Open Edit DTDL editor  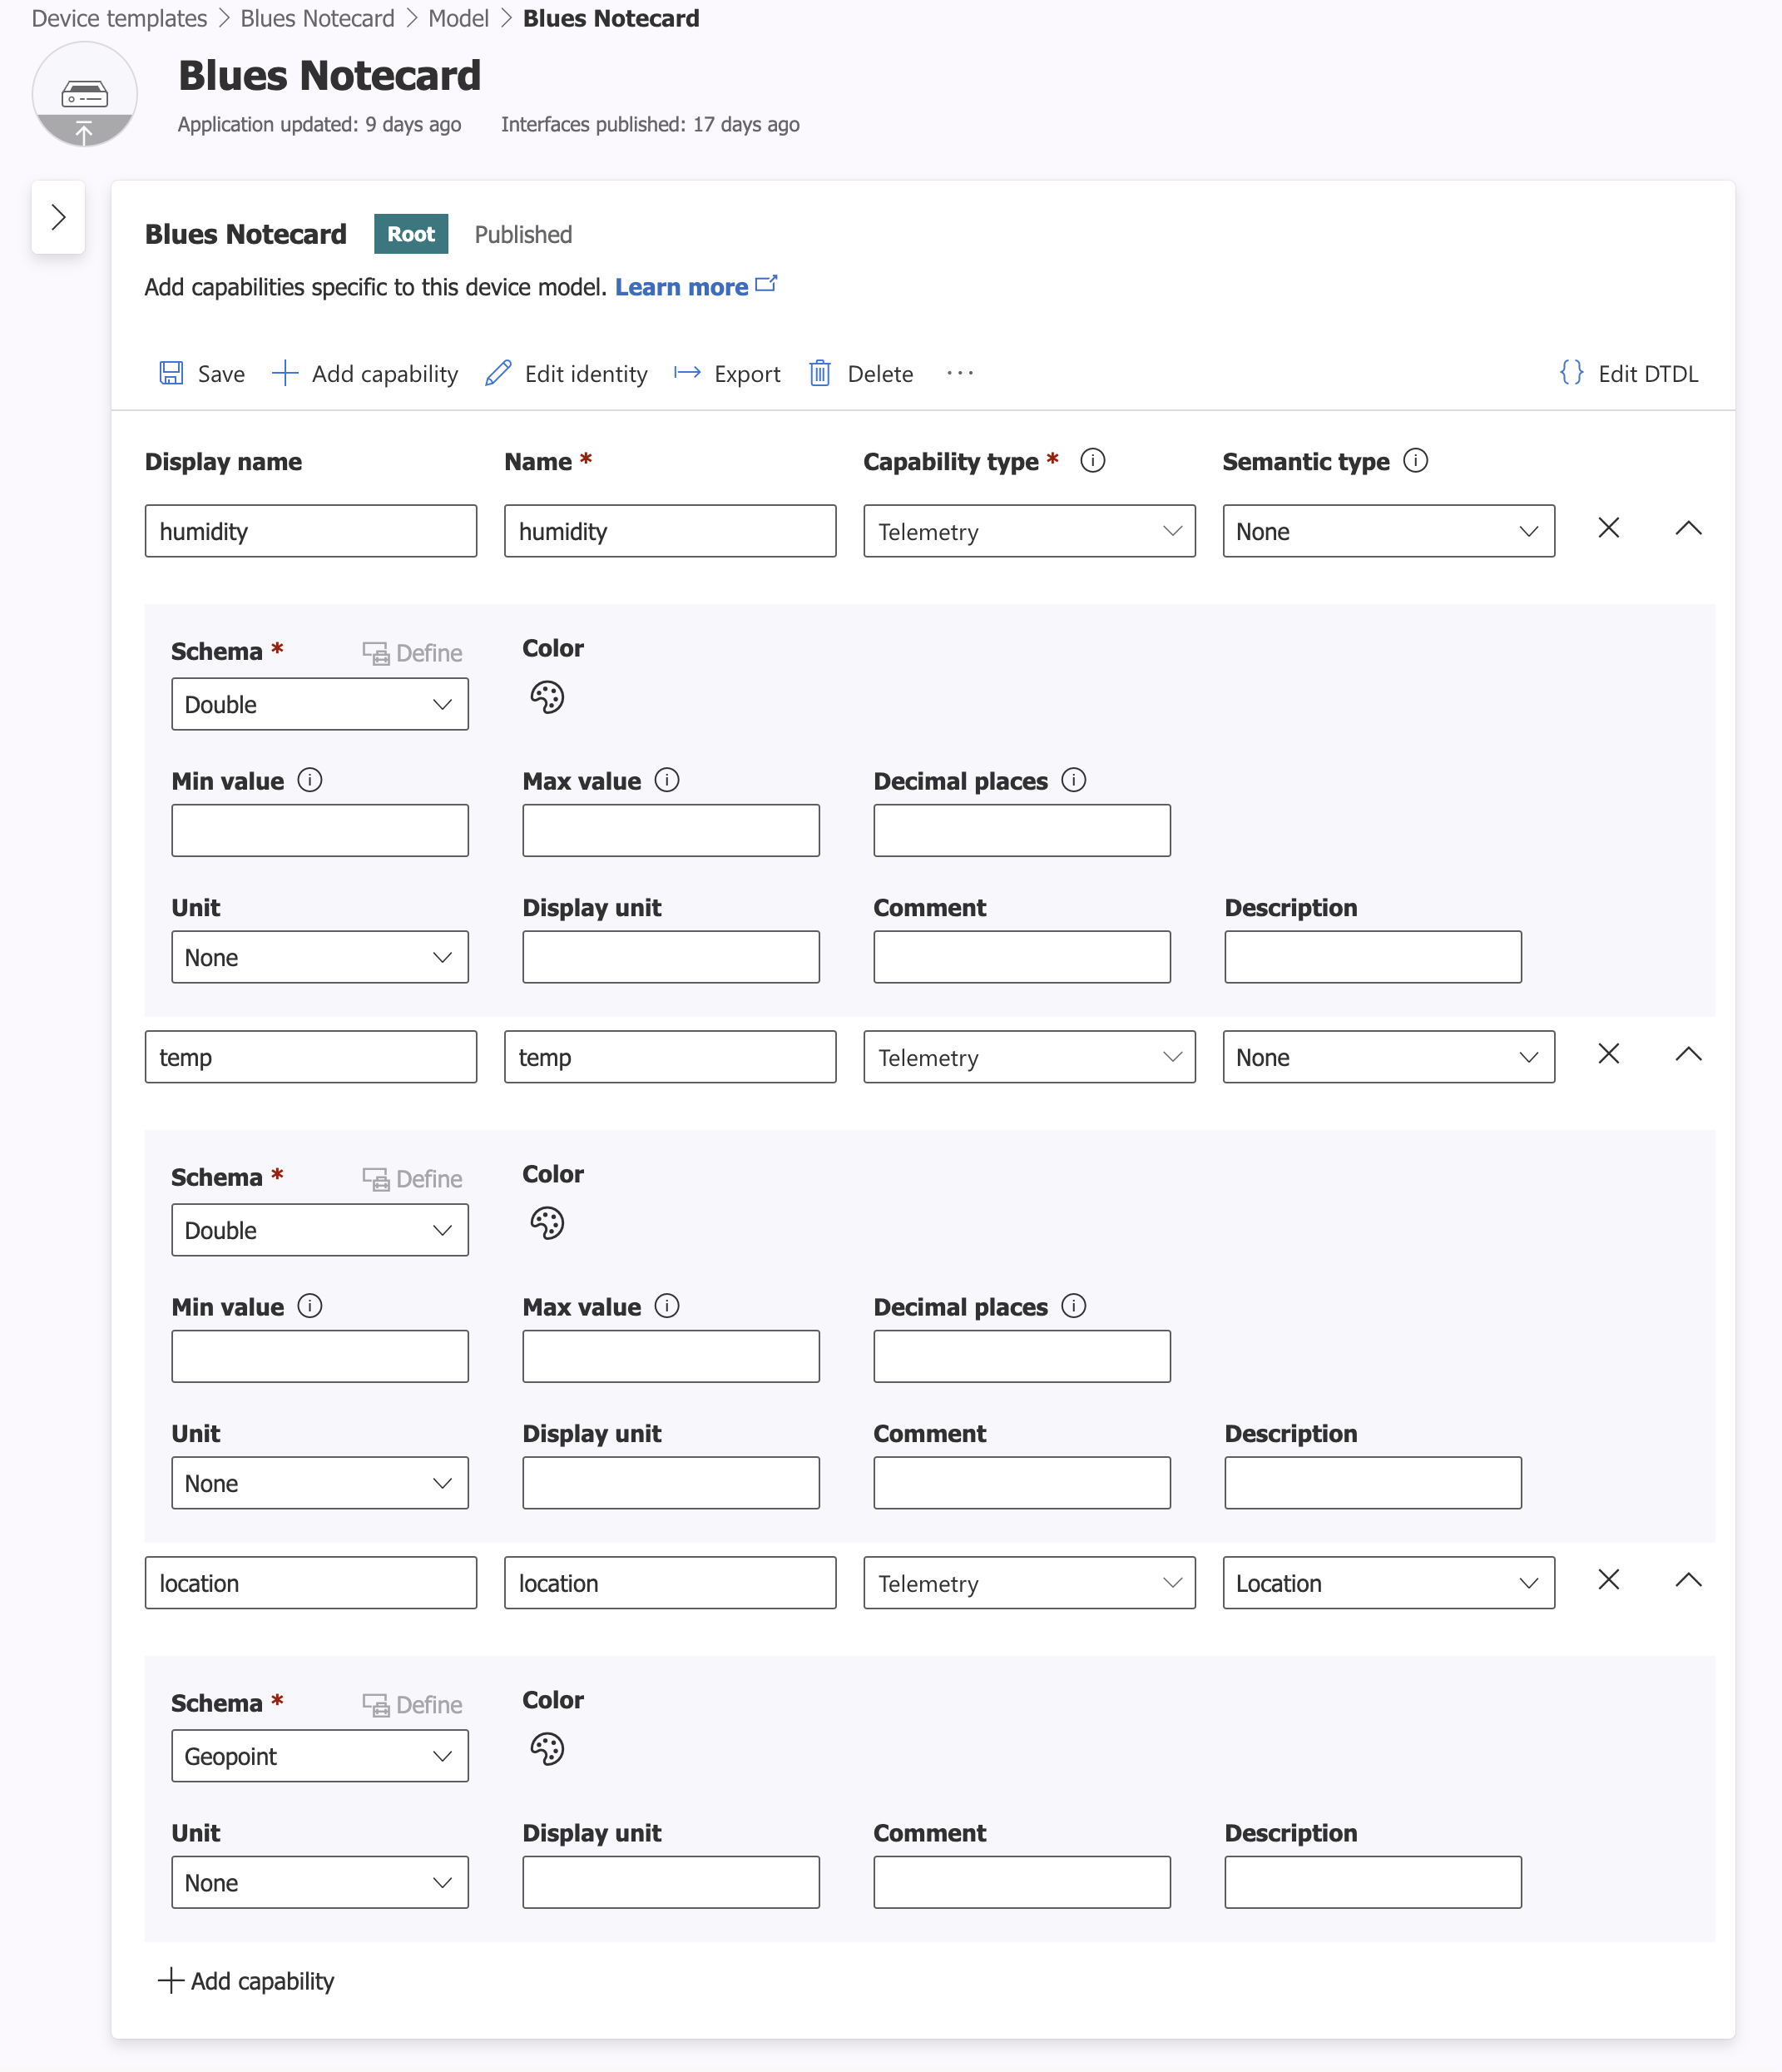pyautogui.click(x=1628, y=374)
